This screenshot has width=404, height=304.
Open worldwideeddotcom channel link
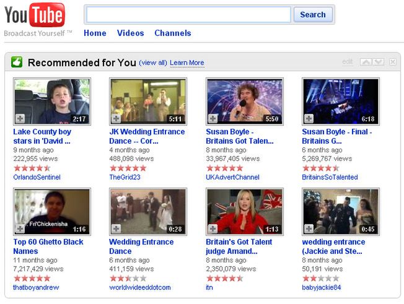pos(140,287)
